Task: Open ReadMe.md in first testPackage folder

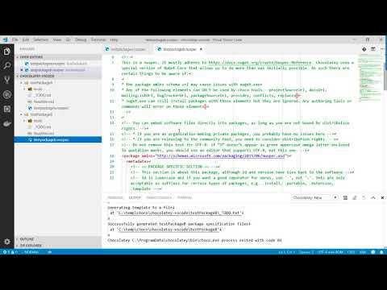Action: click(58, 101)
